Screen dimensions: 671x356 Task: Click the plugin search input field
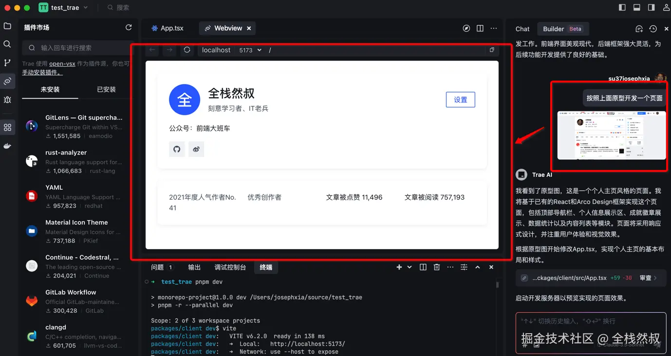tap(77, 48)
